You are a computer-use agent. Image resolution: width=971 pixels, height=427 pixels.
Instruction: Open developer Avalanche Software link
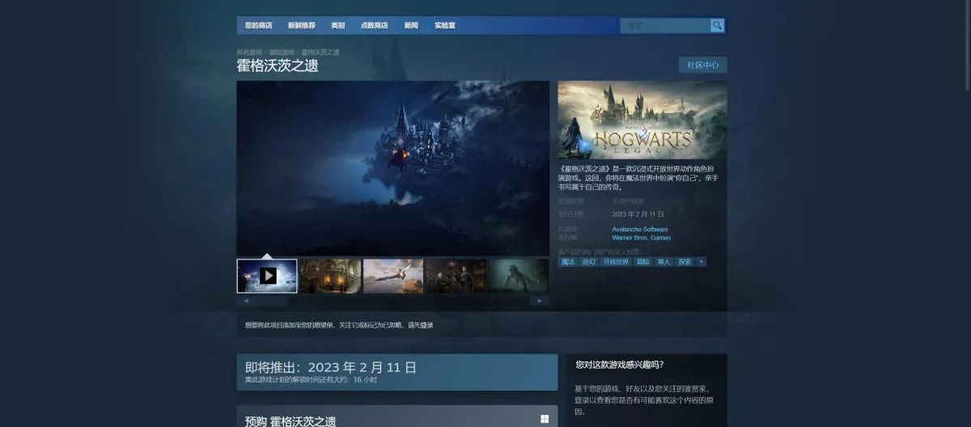click(x=640, y=230)
